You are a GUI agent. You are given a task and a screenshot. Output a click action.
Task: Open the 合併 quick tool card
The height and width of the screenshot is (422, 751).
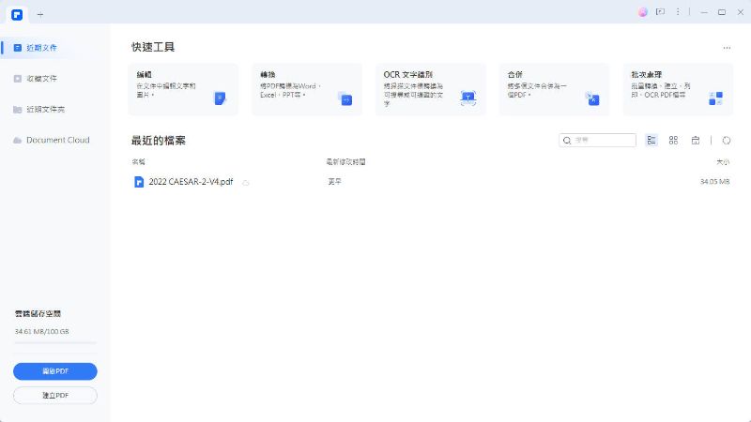tap(554, 89)
